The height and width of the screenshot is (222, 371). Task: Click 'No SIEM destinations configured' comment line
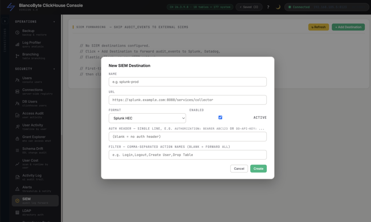pyautogui.click(x=115, y=45)
